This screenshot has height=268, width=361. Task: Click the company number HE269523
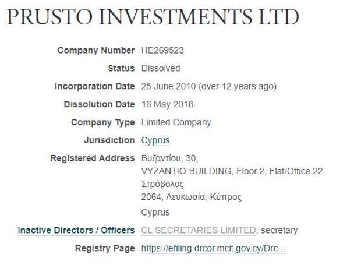(162, 51)
